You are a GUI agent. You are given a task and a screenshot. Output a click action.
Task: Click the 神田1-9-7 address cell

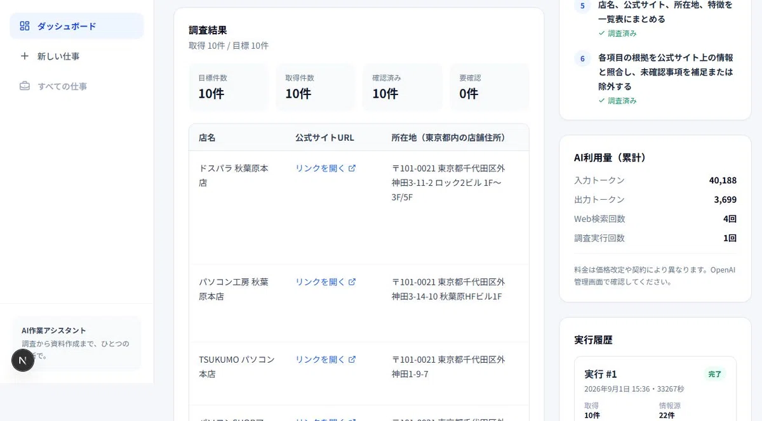[448, 366]
